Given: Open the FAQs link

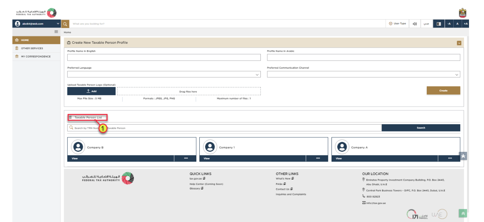Looking at the screenshot, I should point(281,184).
